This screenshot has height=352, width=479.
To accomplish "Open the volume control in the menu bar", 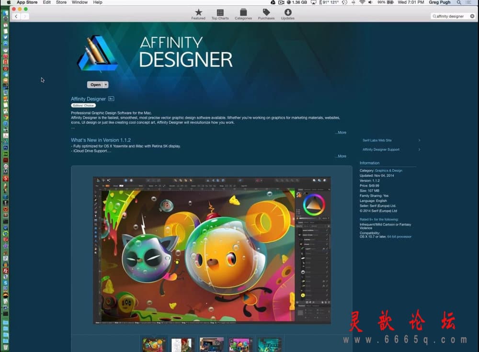I will click(x=370, y=2).
